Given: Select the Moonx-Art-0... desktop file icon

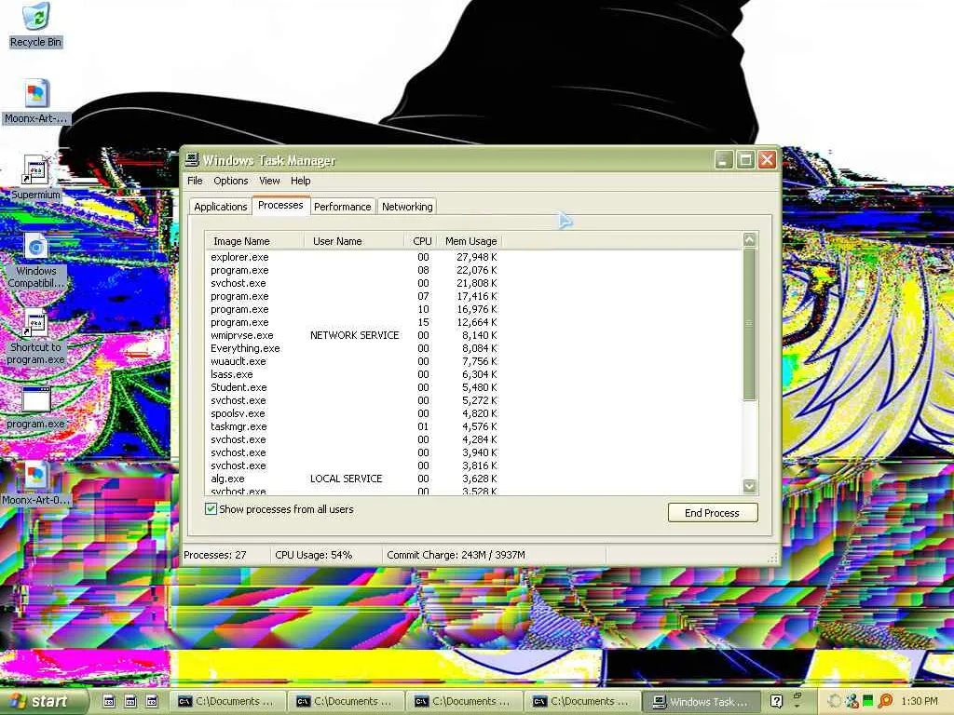Looking at the screenshot, I should 36,484.
